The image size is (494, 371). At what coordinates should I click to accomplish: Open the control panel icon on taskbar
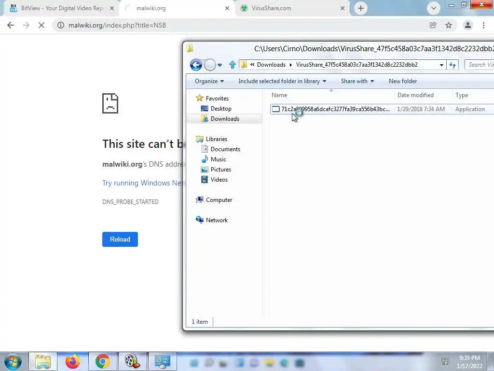[162, 361]
